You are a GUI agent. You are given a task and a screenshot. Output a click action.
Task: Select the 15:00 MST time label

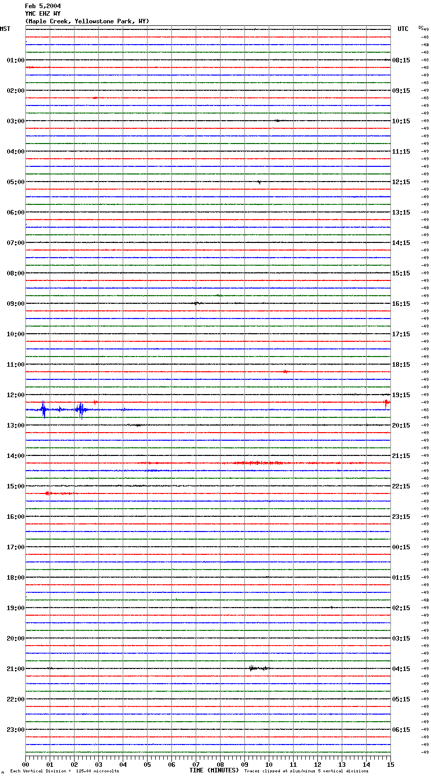click(x=16, y=486)
